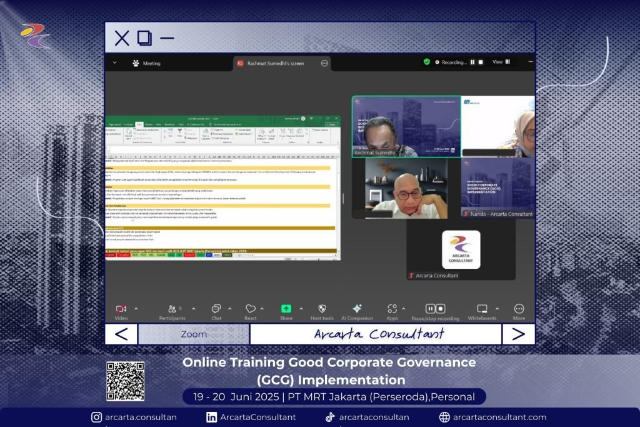Viewport: 640px width, 427px height.
Task: Launch the AI Companion
Action: [357, 309]
